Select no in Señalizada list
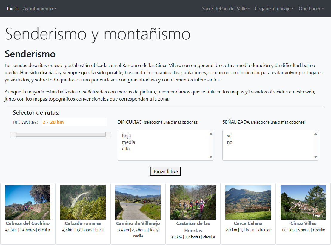331x245 pixels. pos(230,142)
